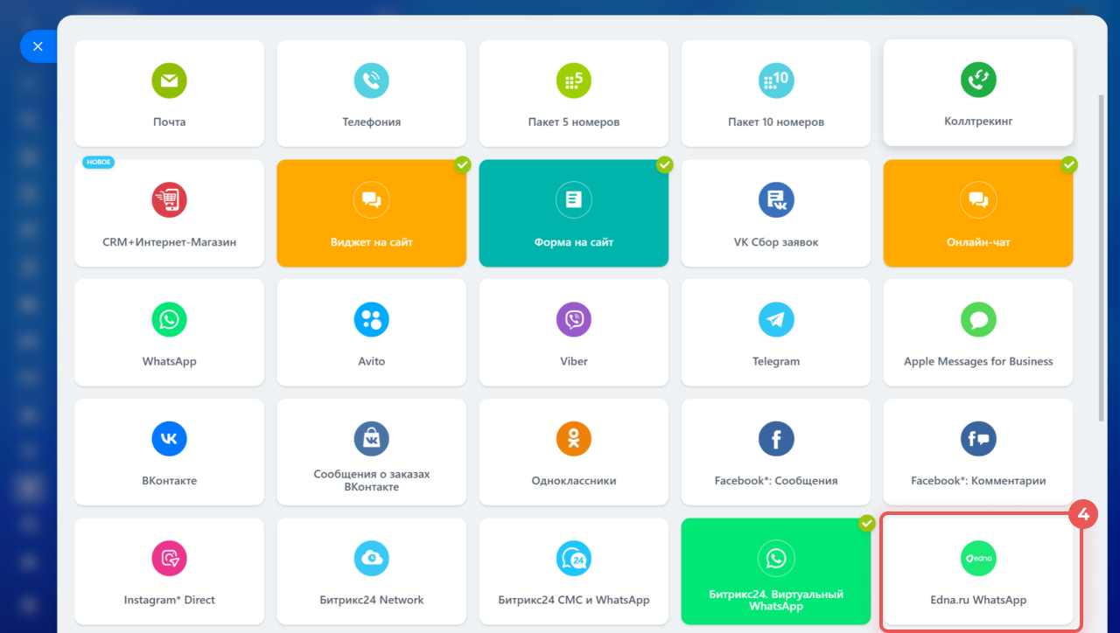Select the green WhatsApp icon
1120x633 pixels.
pos(169,320)
